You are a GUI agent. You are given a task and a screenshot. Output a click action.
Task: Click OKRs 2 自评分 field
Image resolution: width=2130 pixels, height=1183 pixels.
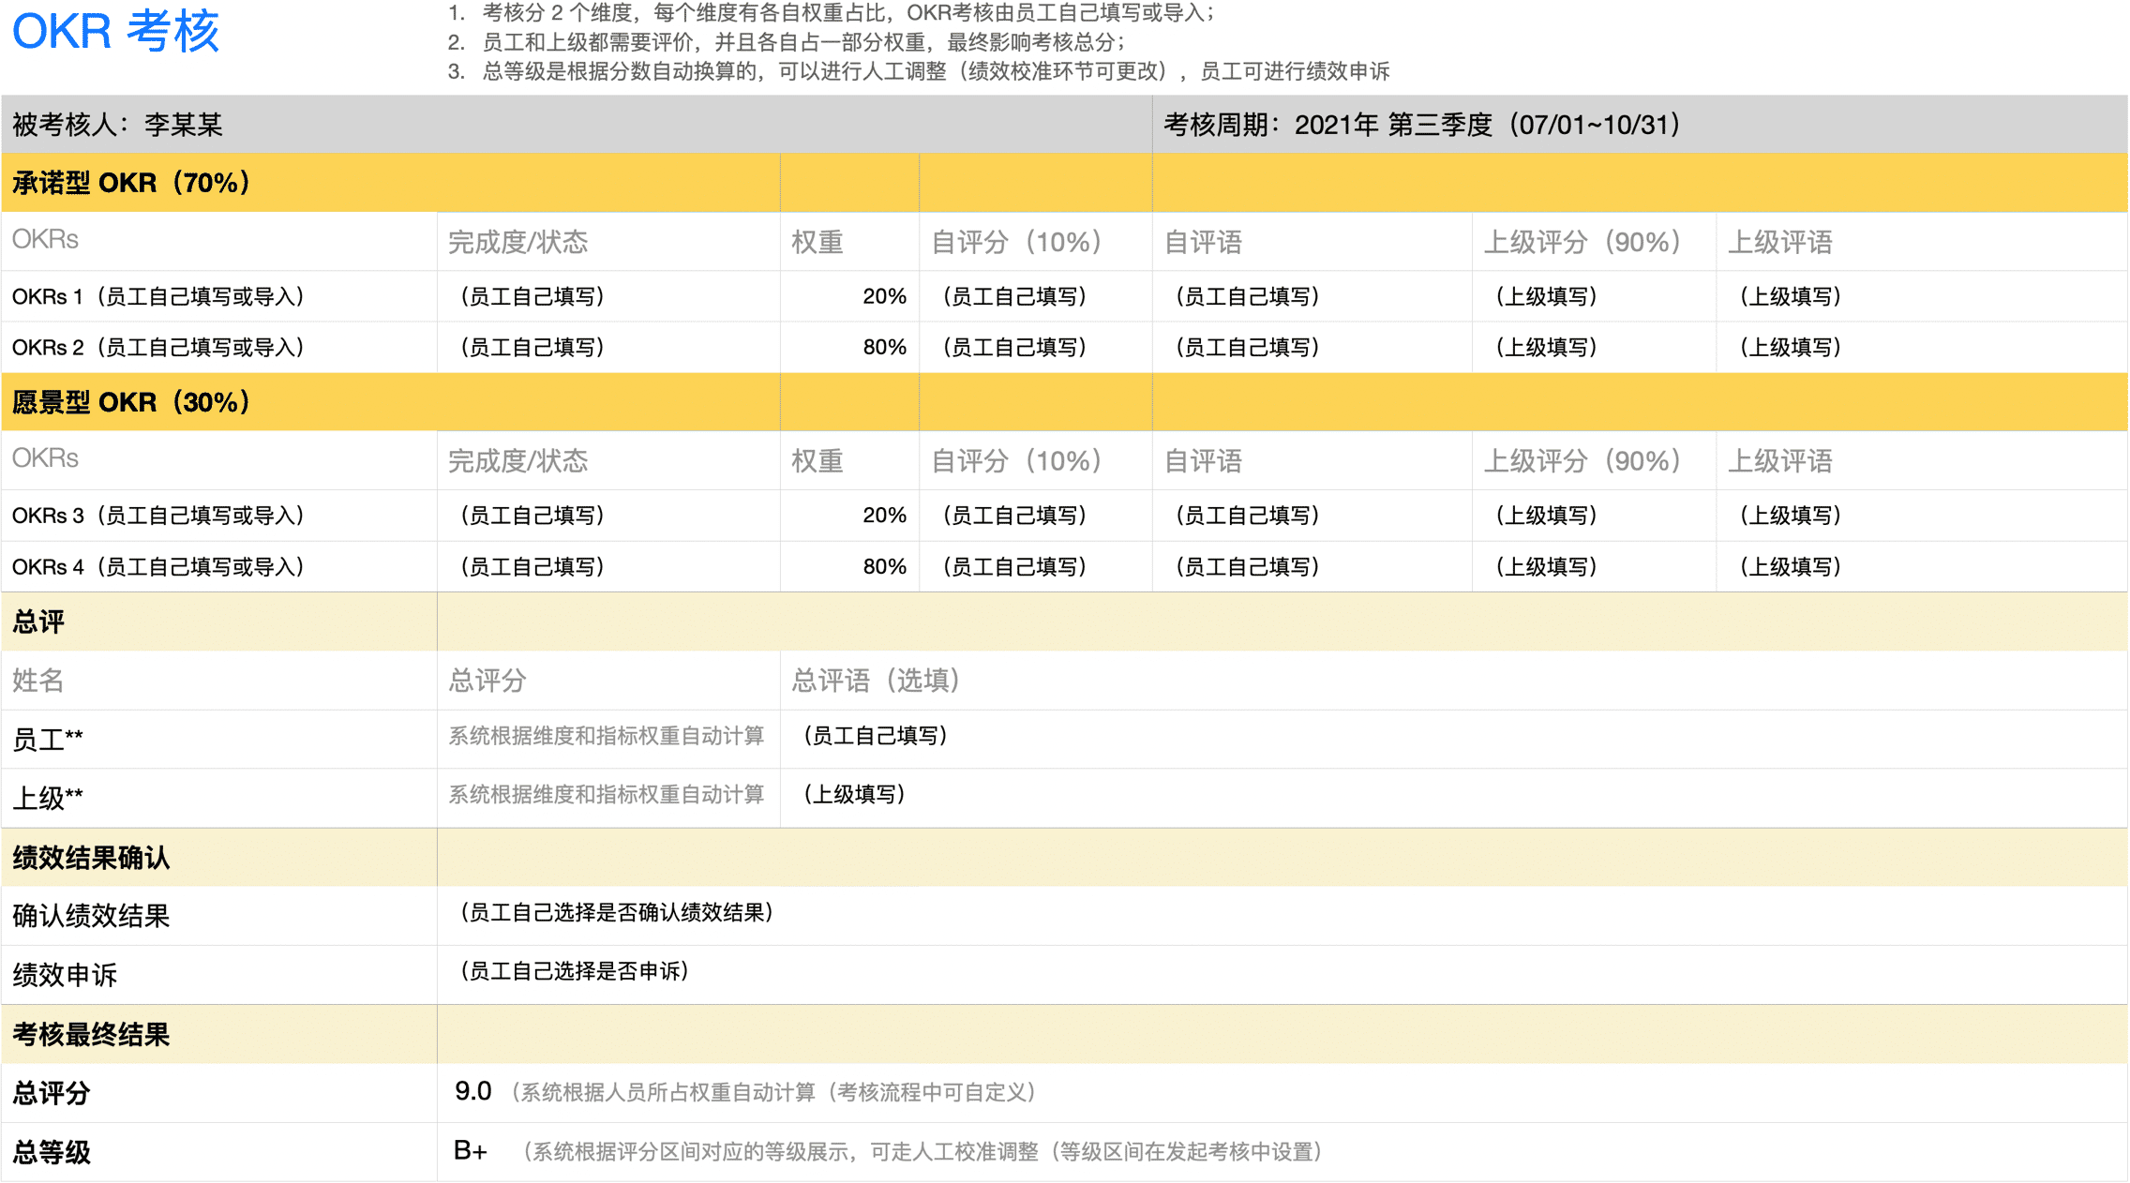(1036, 348)
